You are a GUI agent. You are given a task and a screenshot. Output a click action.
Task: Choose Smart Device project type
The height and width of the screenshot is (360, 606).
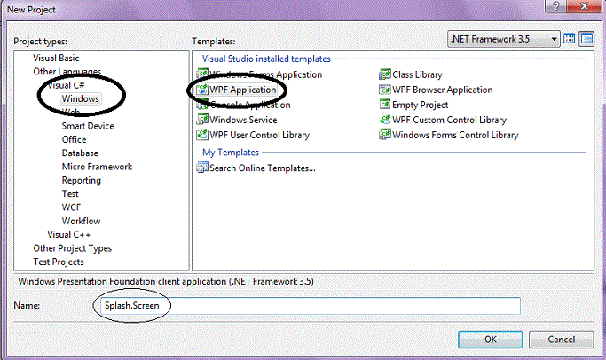pos(88,126)
